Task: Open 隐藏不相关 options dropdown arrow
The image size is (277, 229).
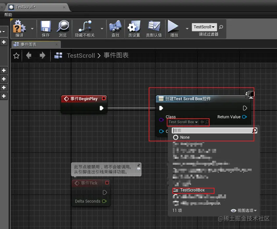Action: (x=102, y=28)
